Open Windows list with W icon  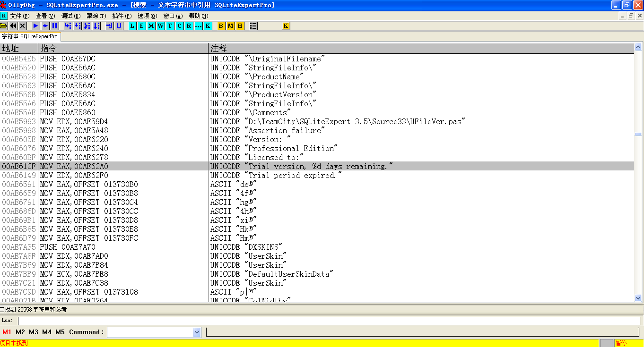click(x=161, y=26)
